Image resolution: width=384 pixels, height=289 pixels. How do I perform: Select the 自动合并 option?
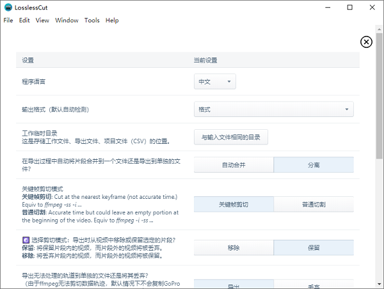point(234,165)
